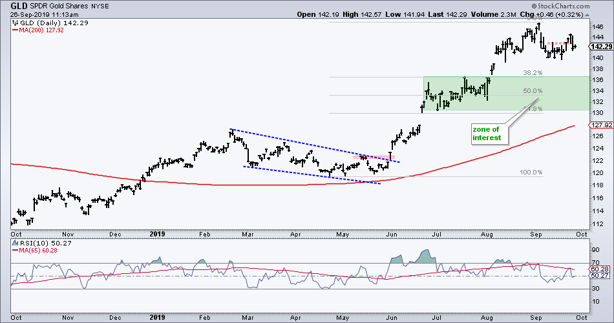
Task: Click the RSI(10) 50.27 legend entry
Action: coord(46,243)
